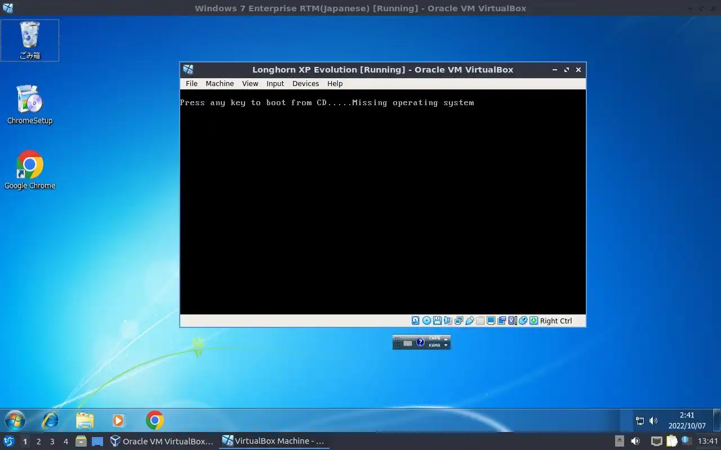
Task: Click the network adapter status icon
Action: [459, 321]
